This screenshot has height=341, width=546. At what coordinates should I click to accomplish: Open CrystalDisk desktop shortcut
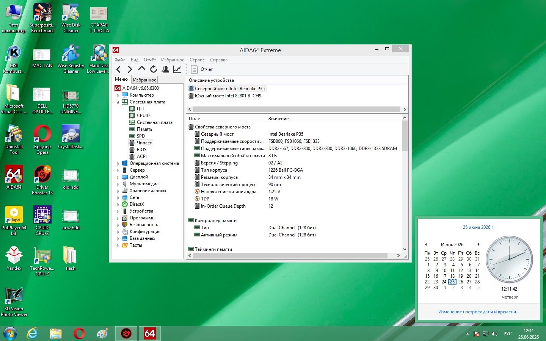click(x=71, y=137)
